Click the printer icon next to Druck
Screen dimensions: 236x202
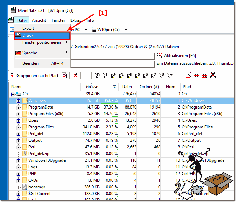click(18, 35)
